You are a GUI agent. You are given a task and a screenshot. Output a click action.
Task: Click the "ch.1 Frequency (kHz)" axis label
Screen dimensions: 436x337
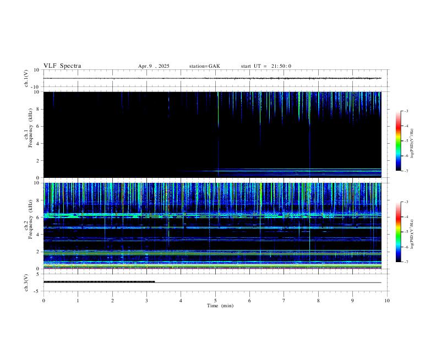(29, 128)
